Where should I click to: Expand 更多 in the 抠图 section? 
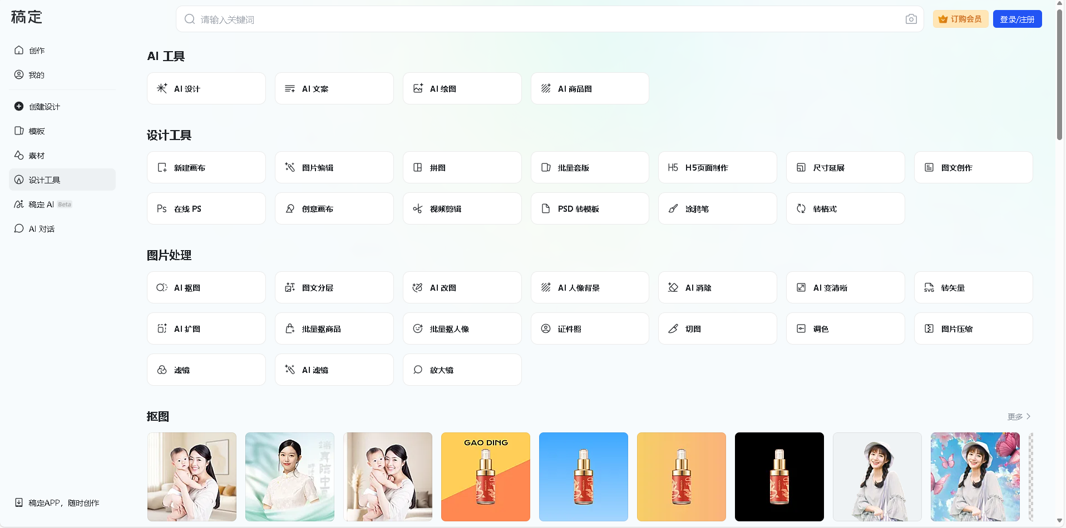click(1019, 416)
